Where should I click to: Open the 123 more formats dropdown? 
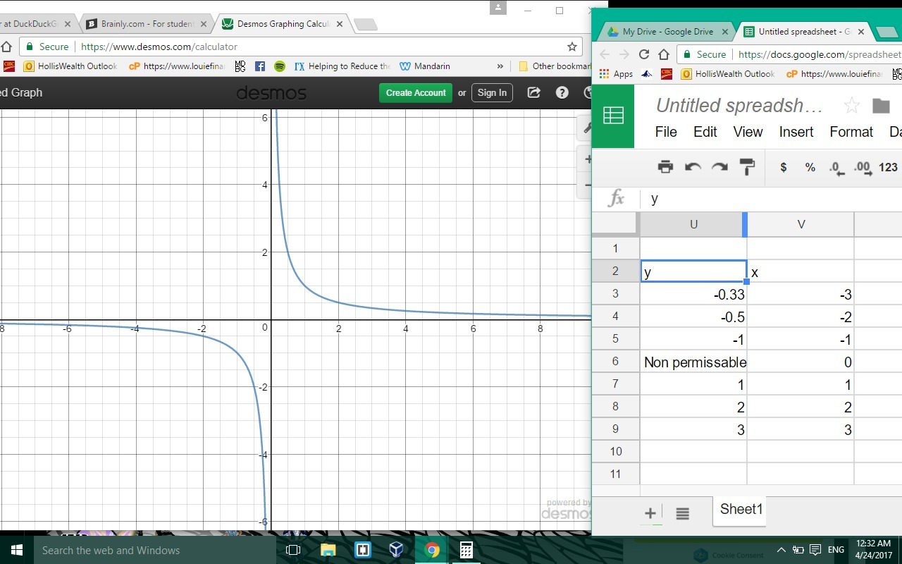point(888,167)
